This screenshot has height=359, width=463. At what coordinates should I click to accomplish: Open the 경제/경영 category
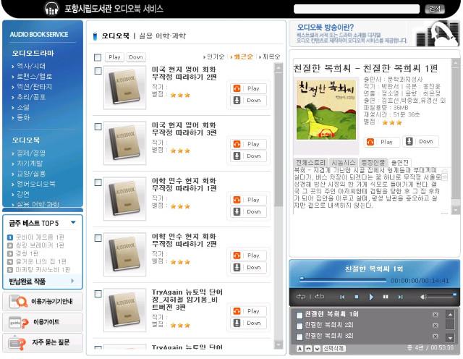[31, 153]
